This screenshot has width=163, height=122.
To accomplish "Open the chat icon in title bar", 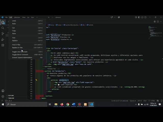I will pos(112,17).
